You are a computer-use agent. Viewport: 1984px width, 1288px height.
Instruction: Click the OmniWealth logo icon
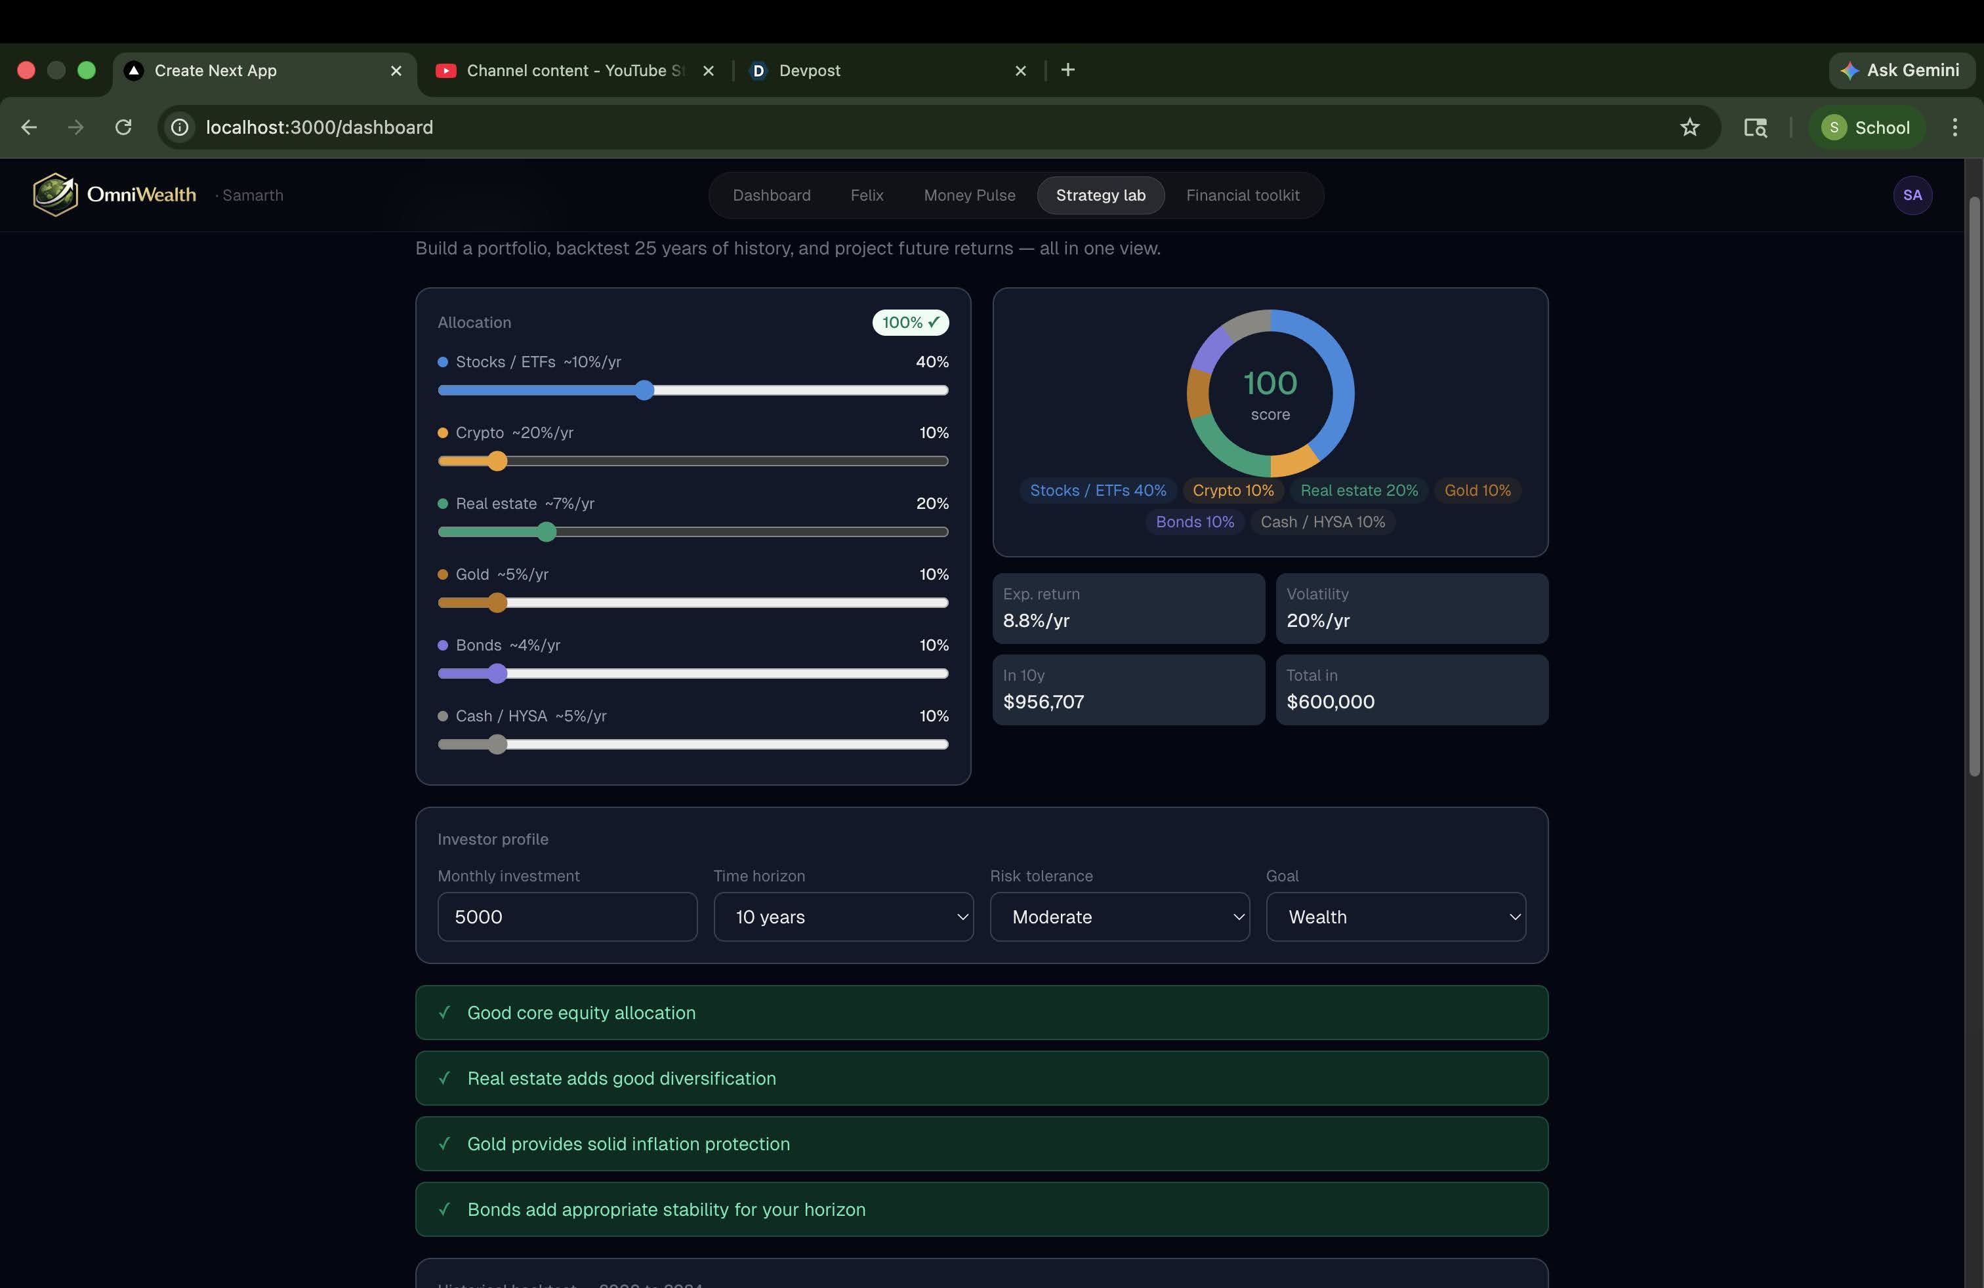click(55, 195)
